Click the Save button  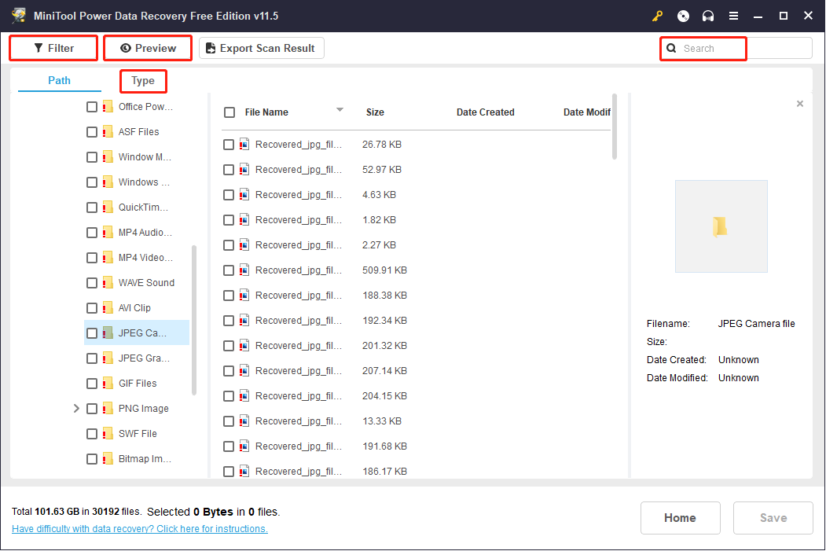click(x=773, y=518)
